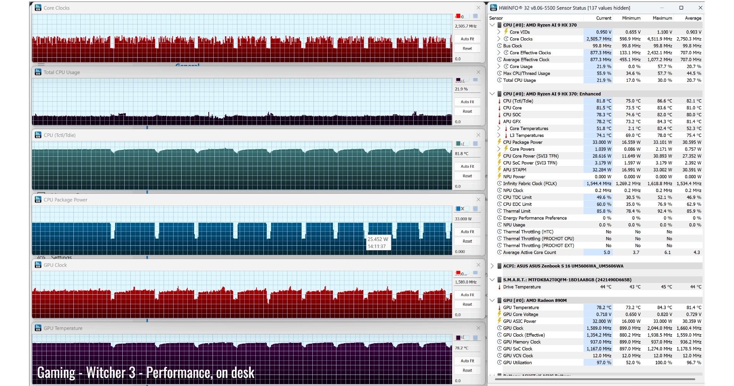734x386 pixels.
Task: Expand the Core Temperatures tree item
Action: tap(499, 128)
